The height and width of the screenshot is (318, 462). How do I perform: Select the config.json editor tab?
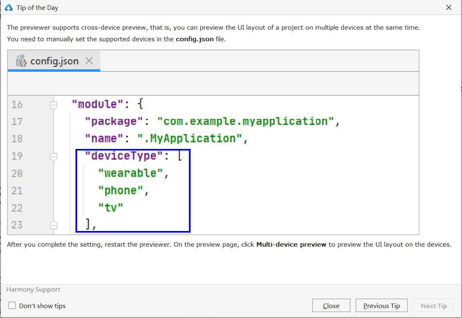coord(54,61)
